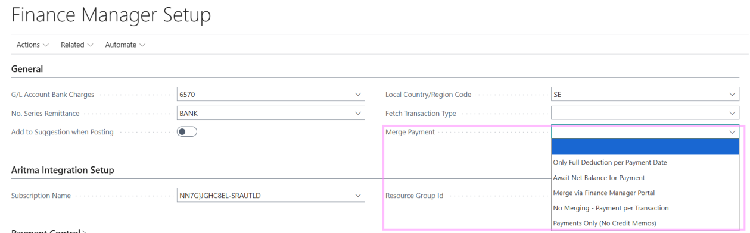The width and height of the screenshot is (750, 233).
Task: Open the Related menu
Action: click(x=77, y=45)
